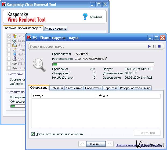Click the Статус column header
The height and width of the screenshot is (150, 167).
click(63, 96)
